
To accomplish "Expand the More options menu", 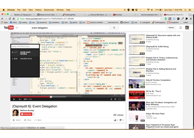I will [38, 120].
